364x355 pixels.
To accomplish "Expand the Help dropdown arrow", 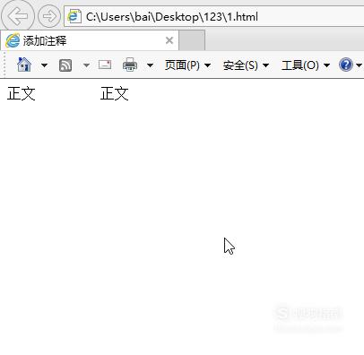I will pos(359,65).
